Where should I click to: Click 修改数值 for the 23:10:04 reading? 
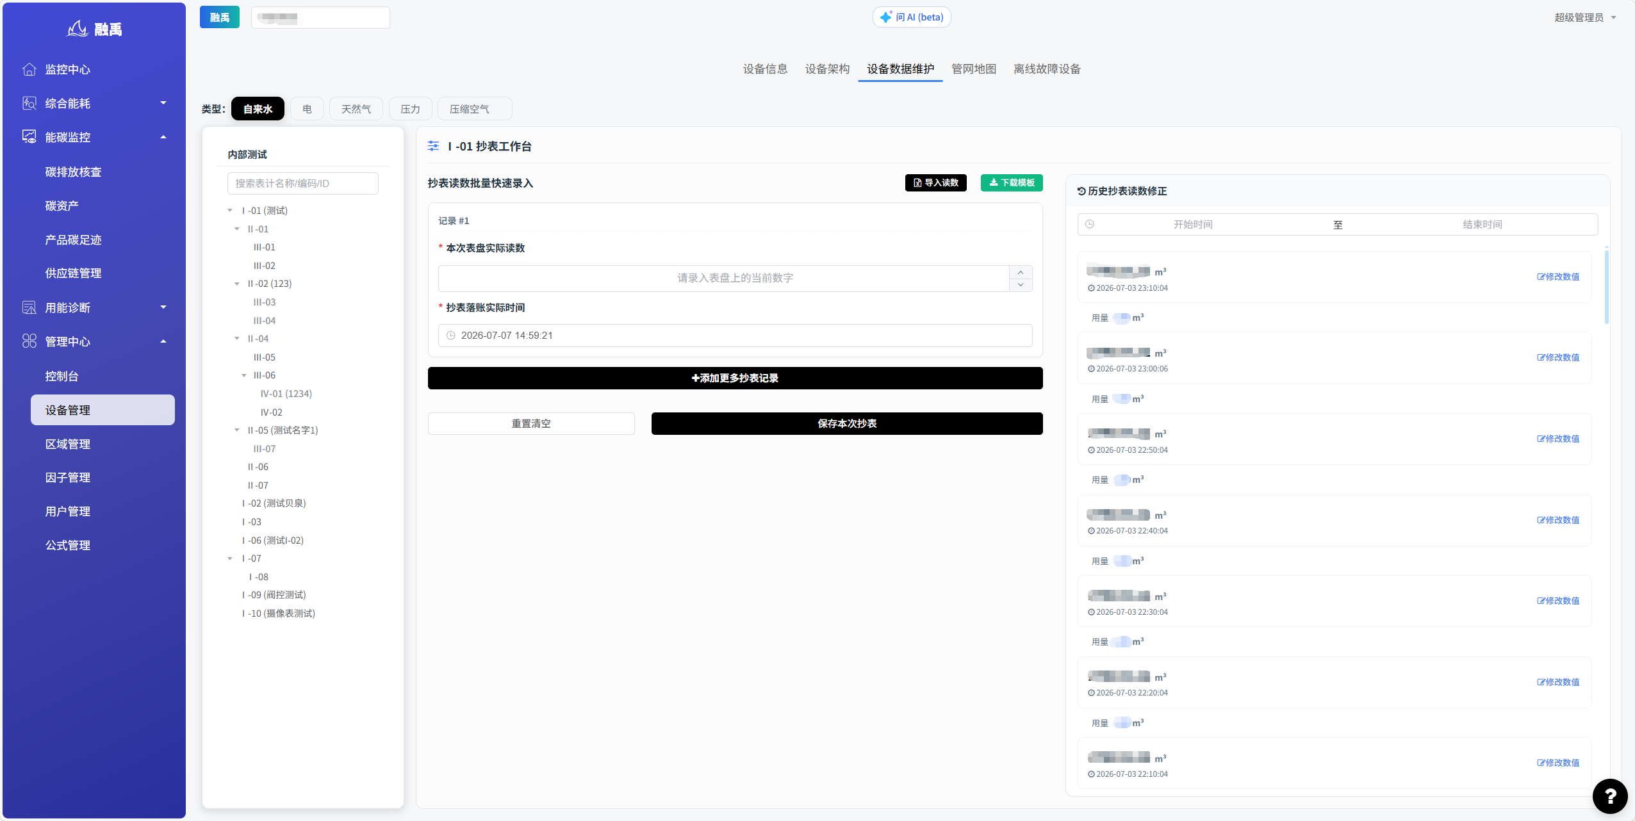coord(1558,277)
